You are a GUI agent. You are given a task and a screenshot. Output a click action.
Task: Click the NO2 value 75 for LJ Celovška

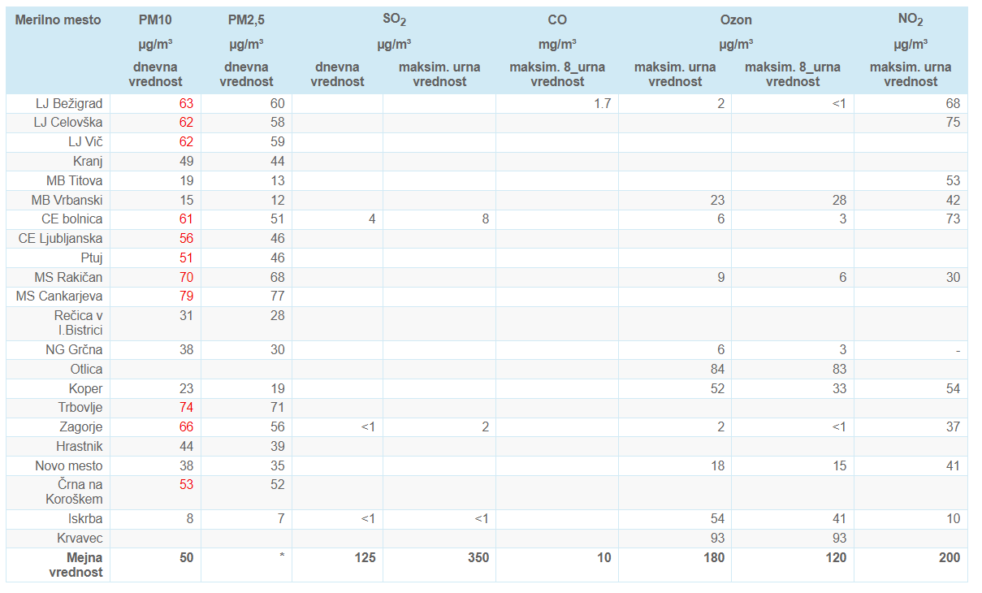[952, 123]
